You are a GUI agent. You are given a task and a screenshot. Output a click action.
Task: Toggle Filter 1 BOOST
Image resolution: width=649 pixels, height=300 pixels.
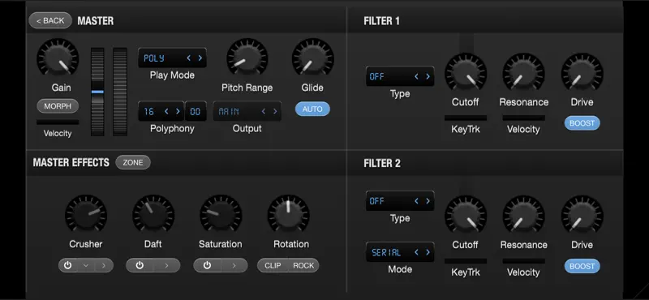(582, 123)
